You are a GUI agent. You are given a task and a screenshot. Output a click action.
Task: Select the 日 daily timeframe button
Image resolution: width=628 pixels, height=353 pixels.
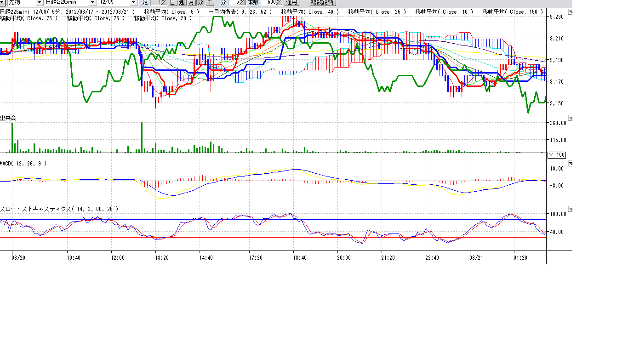pyautogui.click(x=172, y=2)
